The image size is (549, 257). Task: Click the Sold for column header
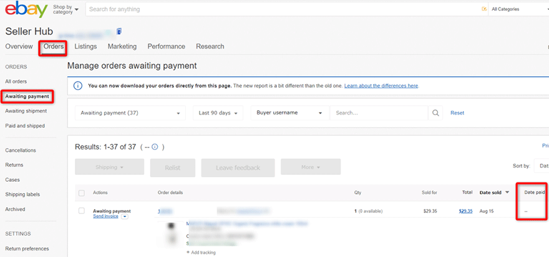[429, 192]
